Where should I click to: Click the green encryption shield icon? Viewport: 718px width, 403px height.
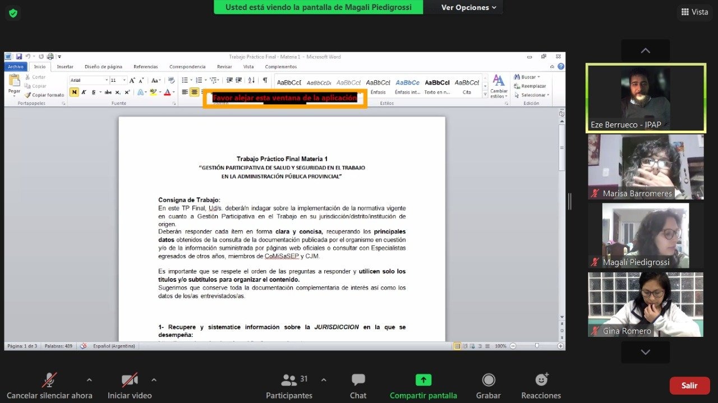coord(13,12)
